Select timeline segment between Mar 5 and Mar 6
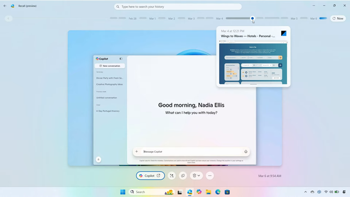The image size is (350, 197). (x=304, y=18)
